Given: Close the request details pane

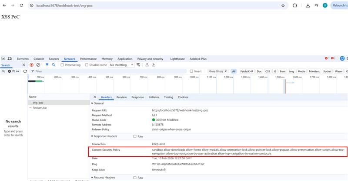Looking at the screenshot, I should (95, 97).
